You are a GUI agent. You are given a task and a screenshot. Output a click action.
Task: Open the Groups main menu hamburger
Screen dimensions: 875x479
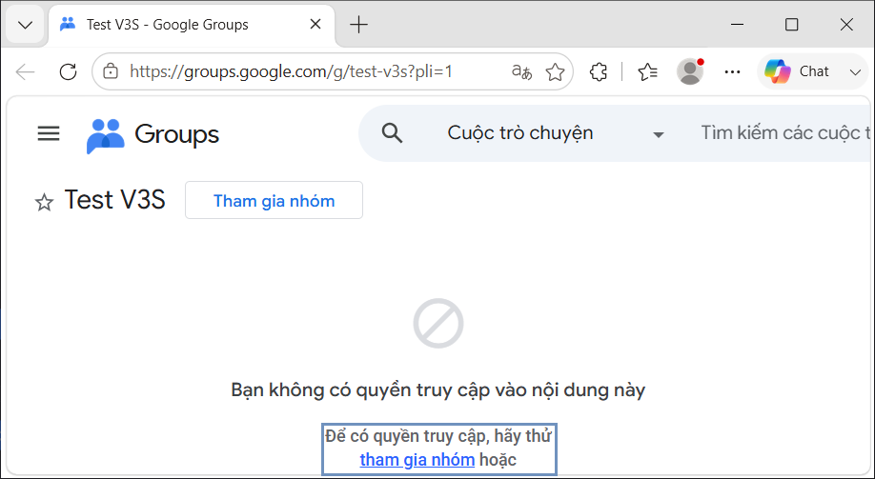(49, 133)
